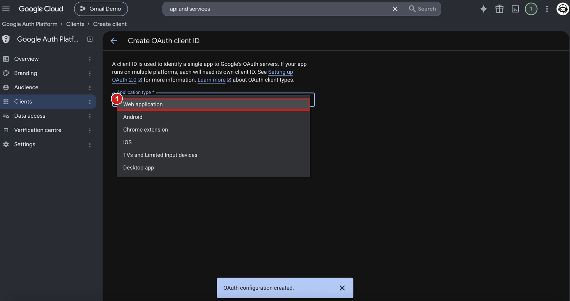
Task: Open the Gmail Demo project picker
Action: point(101,9)
